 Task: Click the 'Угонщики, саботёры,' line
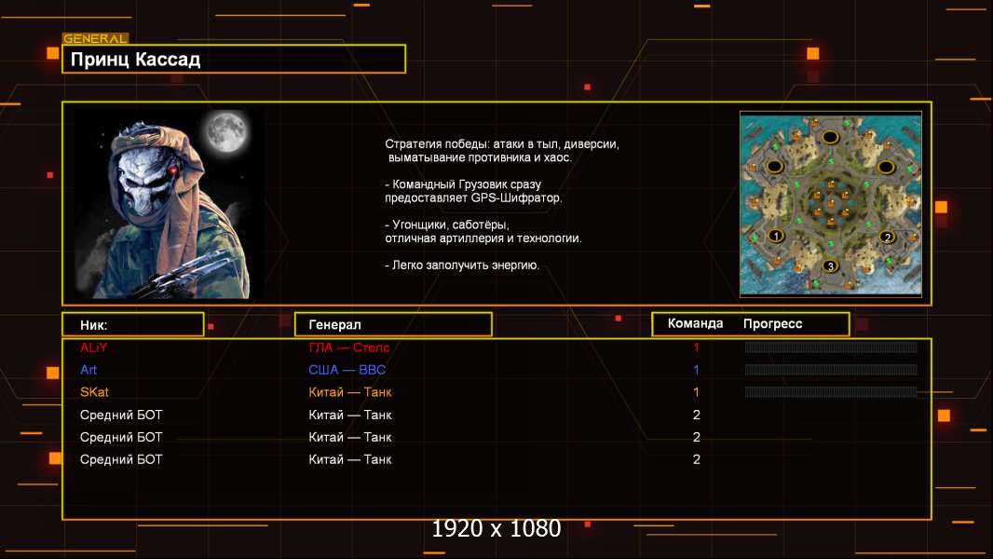pyautogui.click(x=447, y=225)
